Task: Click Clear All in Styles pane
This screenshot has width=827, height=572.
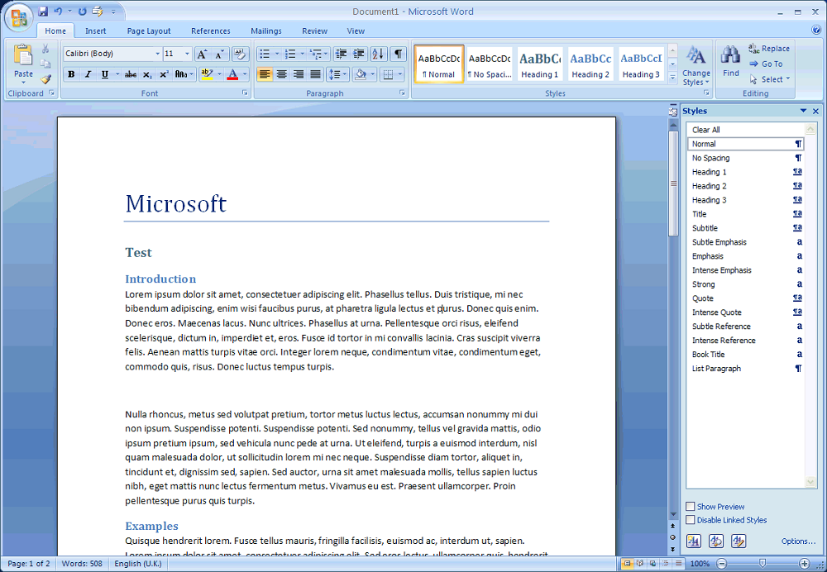Action: click(745, 130)
